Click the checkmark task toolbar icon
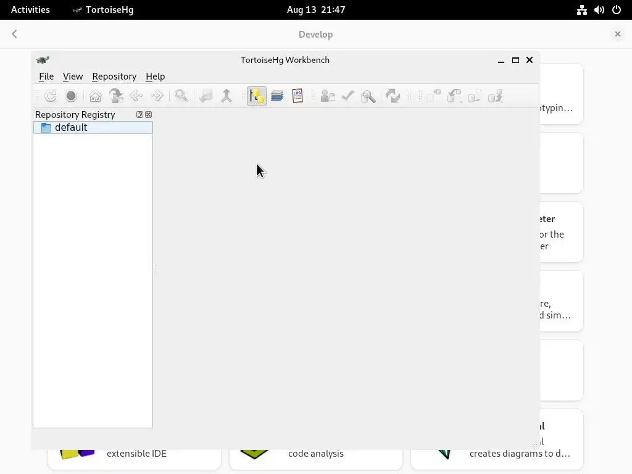Viewport: 632px width, 474px height. pyautogui.click(x=348, y=96)
